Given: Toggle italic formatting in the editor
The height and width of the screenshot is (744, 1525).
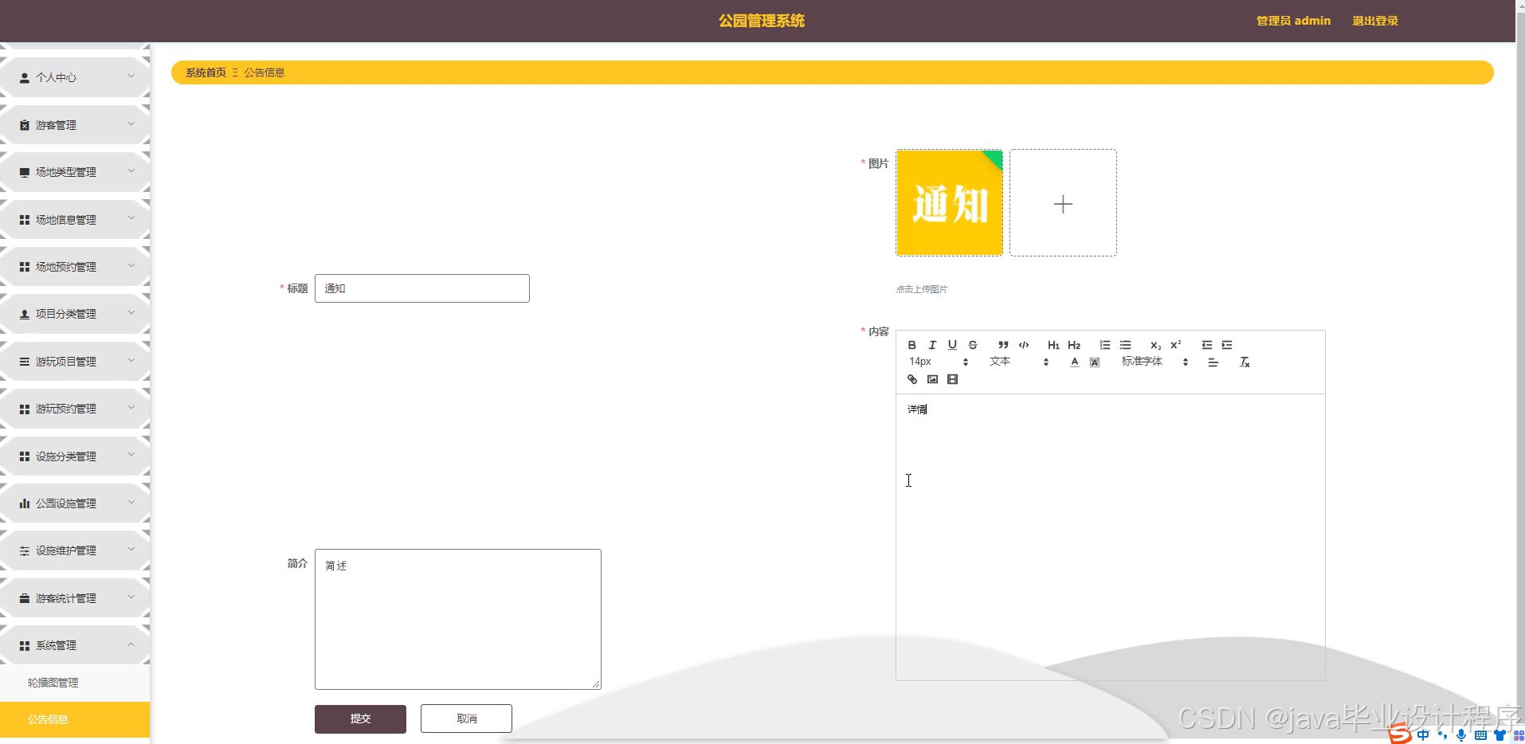Looking at the screenshot, I should pos(932,345).
